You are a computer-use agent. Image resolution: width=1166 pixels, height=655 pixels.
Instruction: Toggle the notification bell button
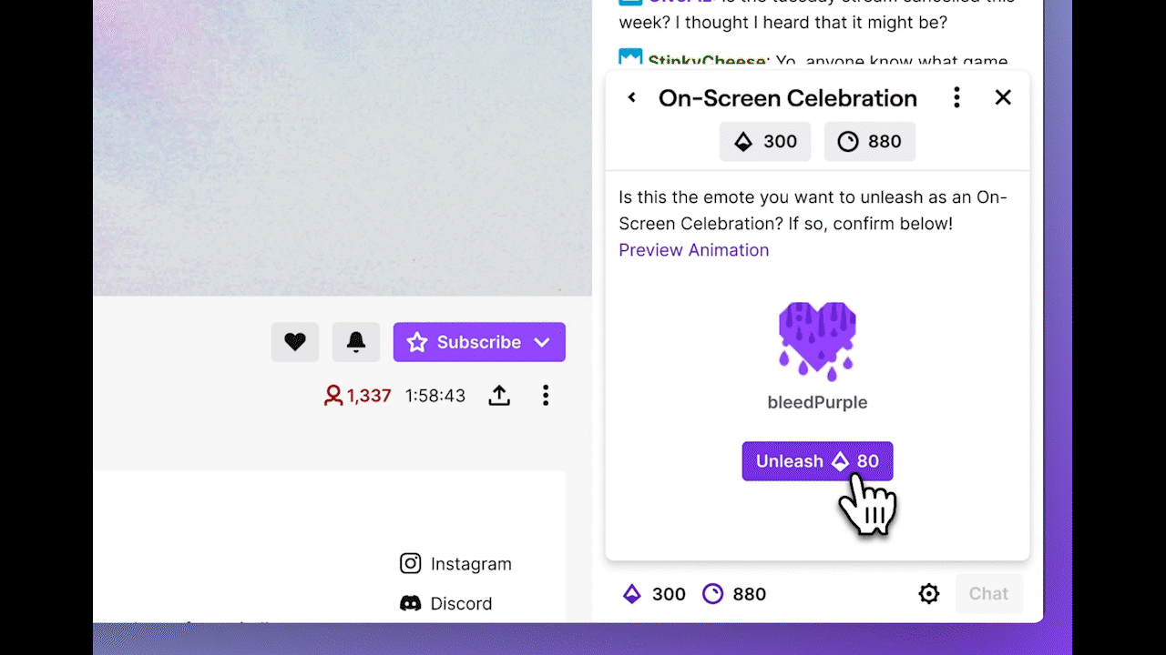tap(356, 342)
